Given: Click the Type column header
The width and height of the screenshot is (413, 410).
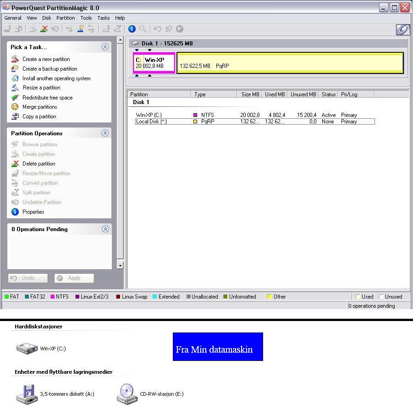Looking at the screenshot, I should tap(214, 94).
